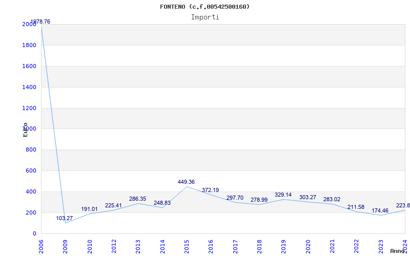
Task: Click the 225.41 value label
Action: pos(113,205)
